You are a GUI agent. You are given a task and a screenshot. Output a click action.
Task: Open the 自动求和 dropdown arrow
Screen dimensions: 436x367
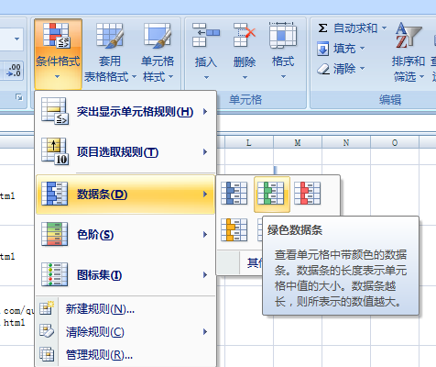pos(384,28)
